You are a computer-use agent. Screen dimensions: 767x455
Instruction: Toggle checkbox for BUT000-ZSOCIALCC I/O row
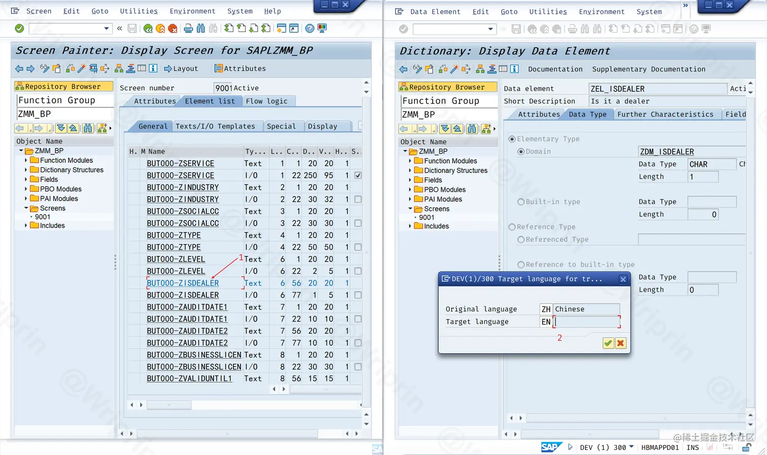(x=358, y=223)
